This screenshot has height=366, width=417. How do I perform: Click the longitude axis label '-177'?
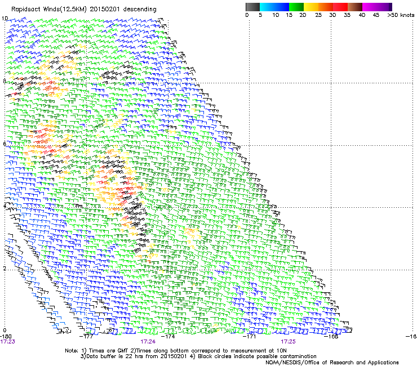click(x=86, y=336)
